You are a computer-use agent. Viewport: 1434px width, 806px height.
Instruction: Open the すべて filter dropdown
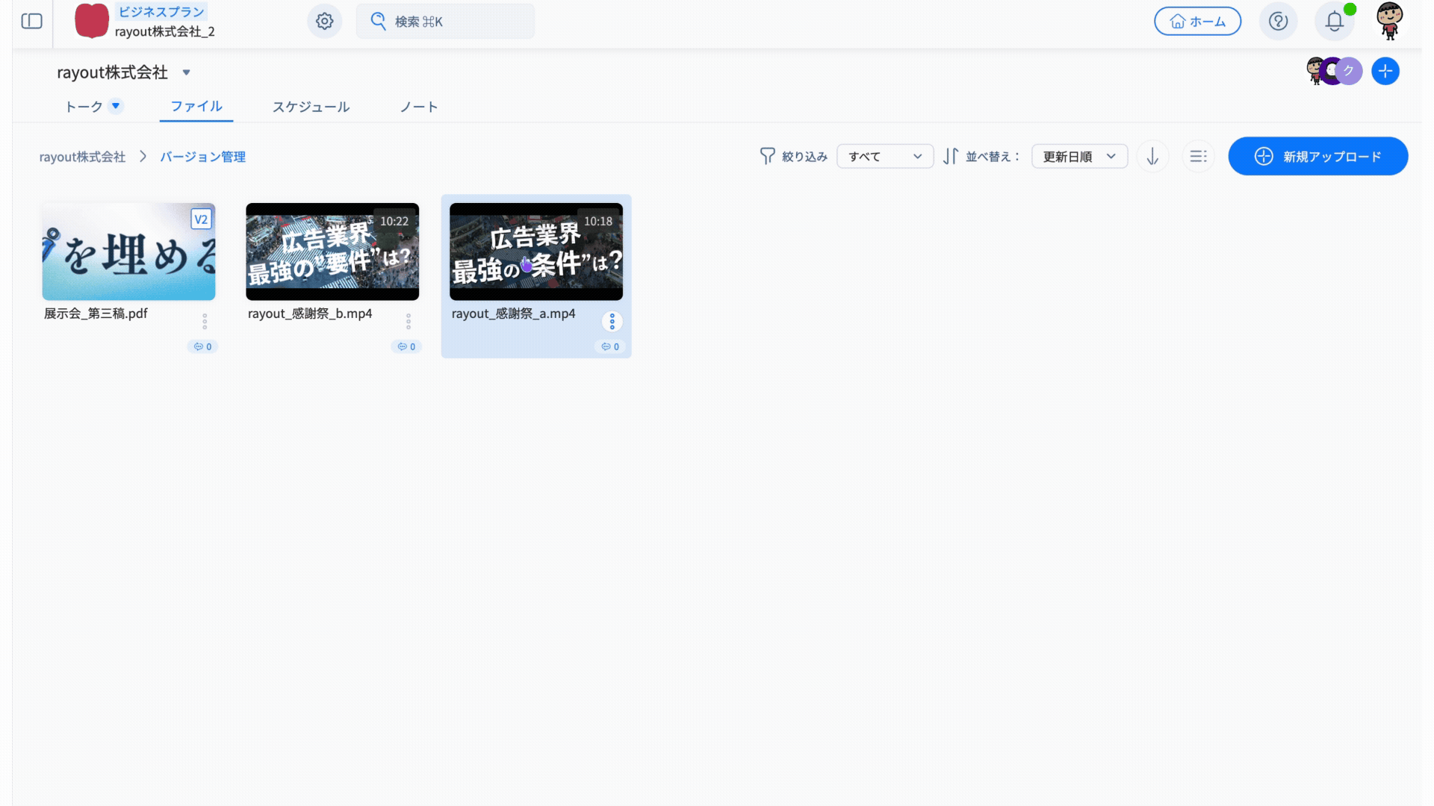point(885,156)
